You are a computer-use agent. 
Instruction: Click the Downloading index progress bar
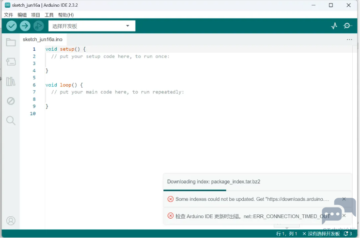click(257, 190)
